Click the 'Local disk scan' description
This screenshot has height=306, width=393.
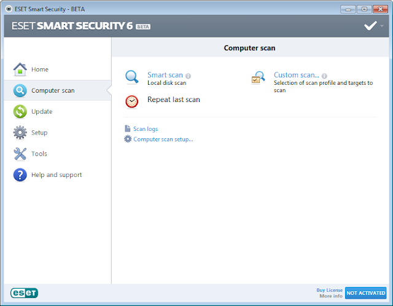[x=166, y=83]
